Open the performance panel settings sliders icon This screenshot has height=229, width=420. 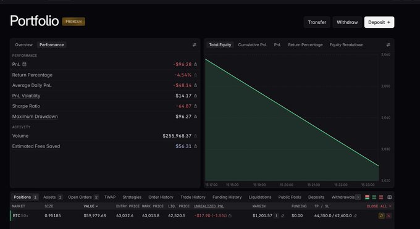click(x=195, y=44)
